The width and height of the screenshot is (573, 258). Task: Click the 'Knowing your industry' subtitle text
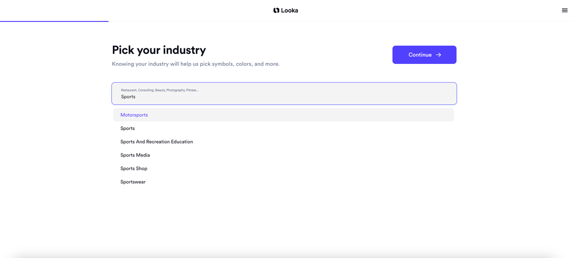click(x=196, y=64)
